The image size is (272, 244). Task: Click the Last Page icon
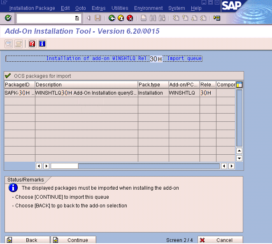[x=203, y=18]
